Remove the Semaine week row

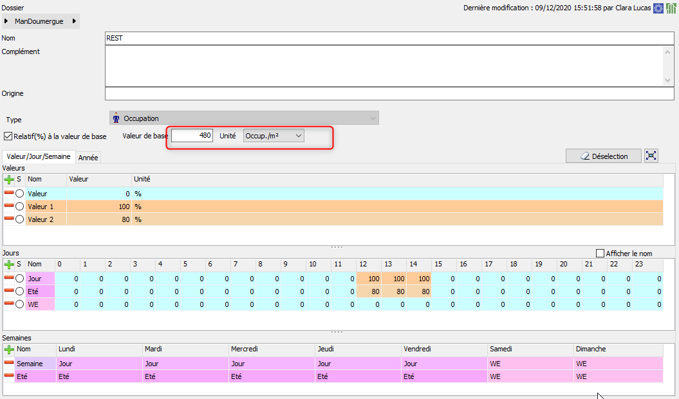click(x=9, y=364)
